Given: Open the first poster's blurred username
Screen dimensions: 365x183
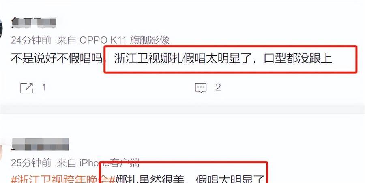Looking at the screenshot, I should click(x=34, y=23).
